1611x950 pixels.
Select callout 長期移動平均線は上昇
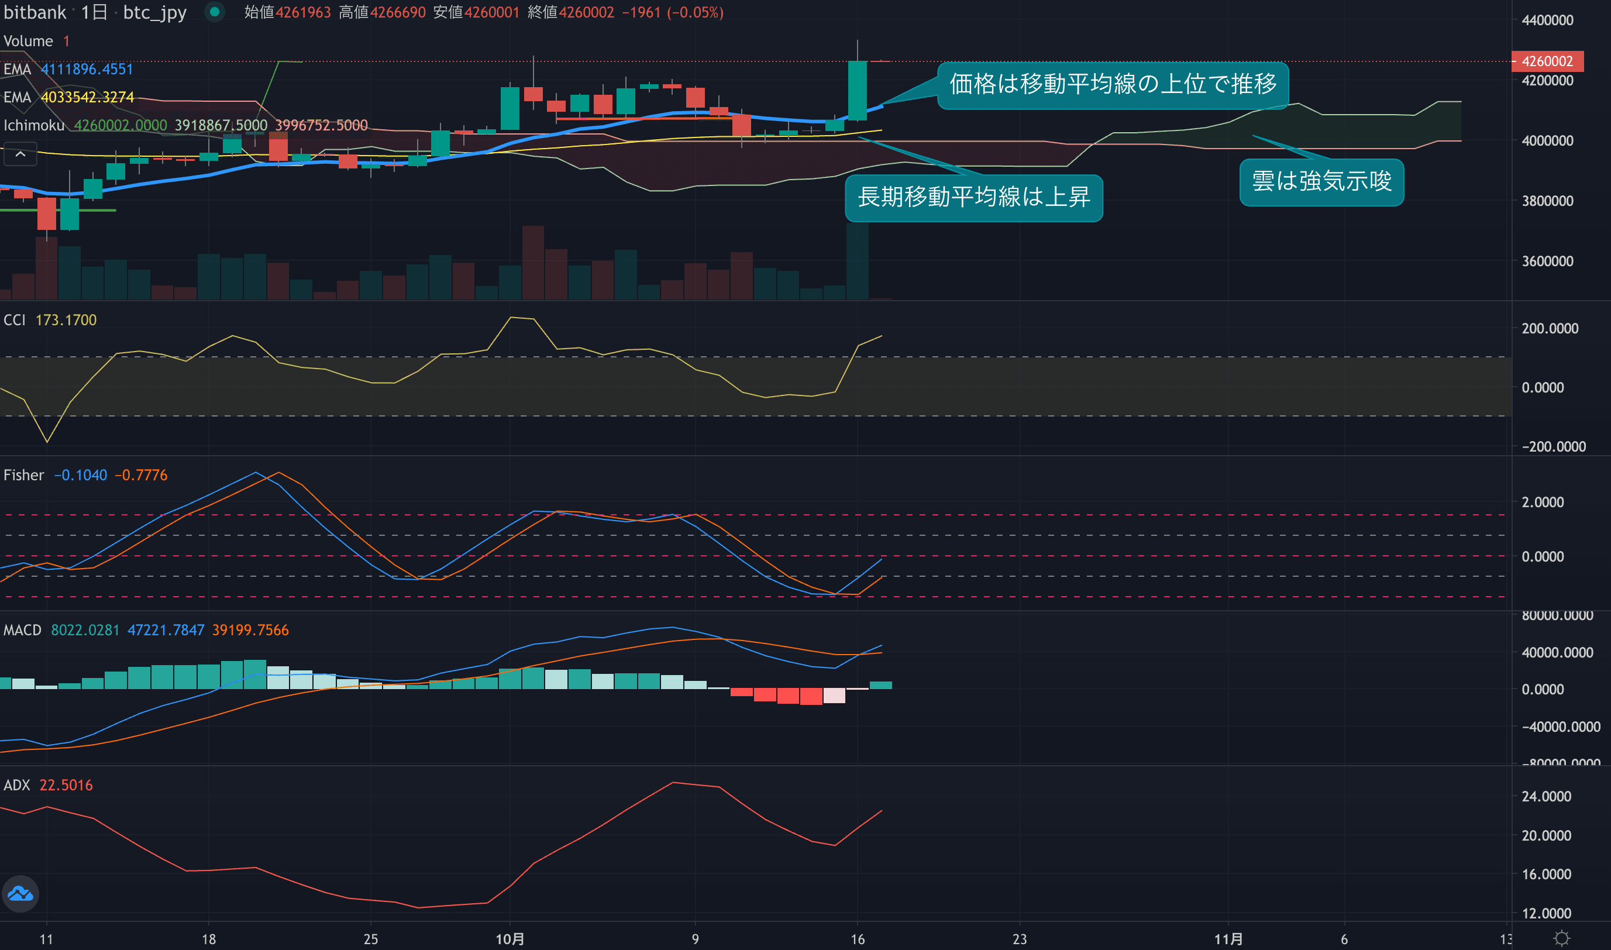click(x=973, y=197)
